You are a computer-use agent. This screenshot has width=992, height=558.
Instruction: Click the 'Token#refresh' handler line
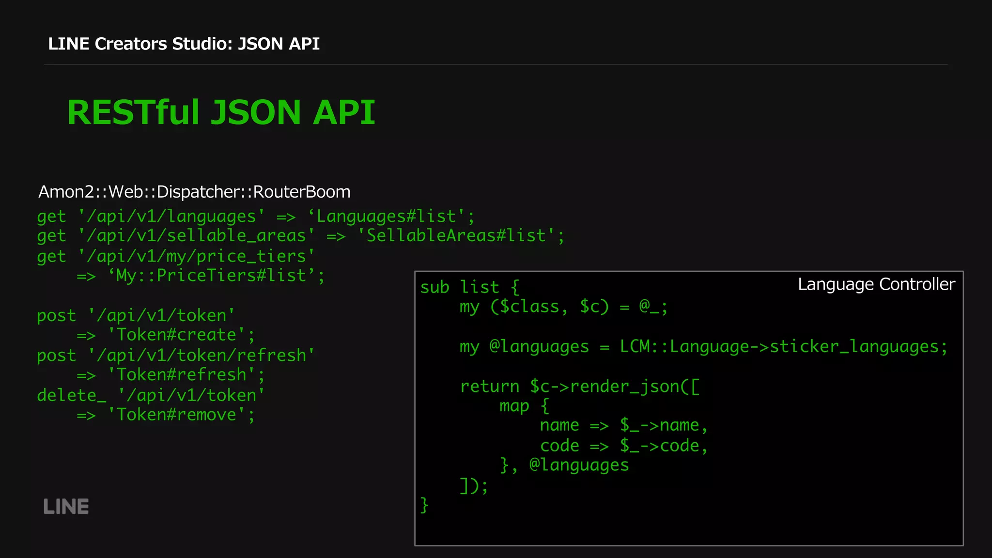170,375
